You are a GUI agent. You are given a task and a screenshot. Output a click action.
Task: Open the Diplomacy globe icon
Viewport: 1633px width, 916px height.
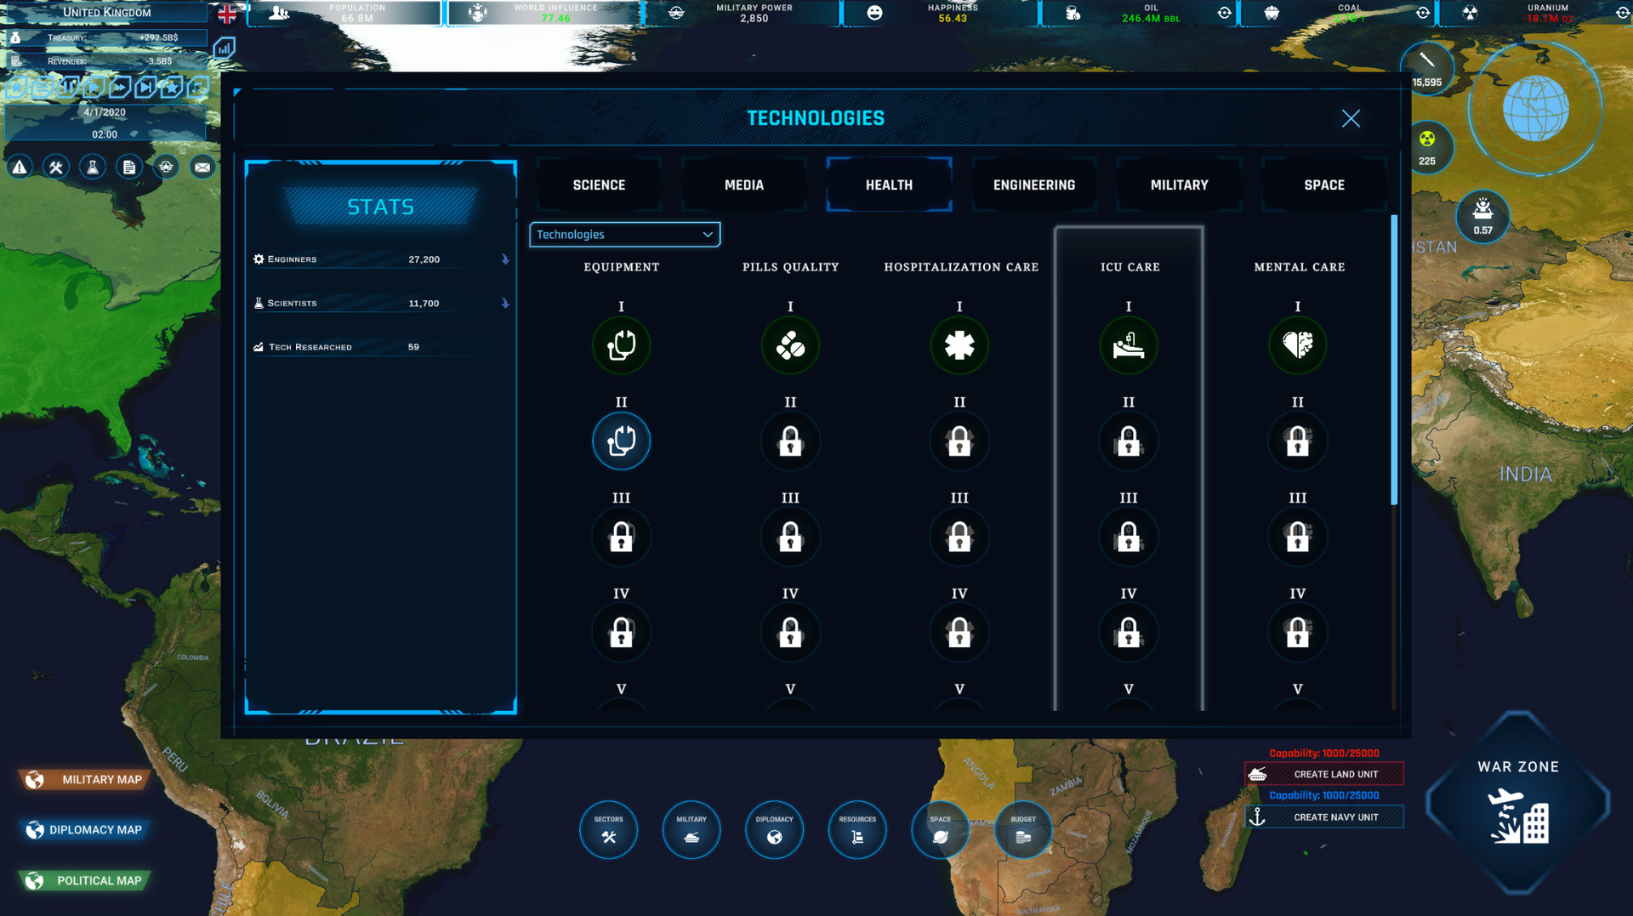[774, 829]
